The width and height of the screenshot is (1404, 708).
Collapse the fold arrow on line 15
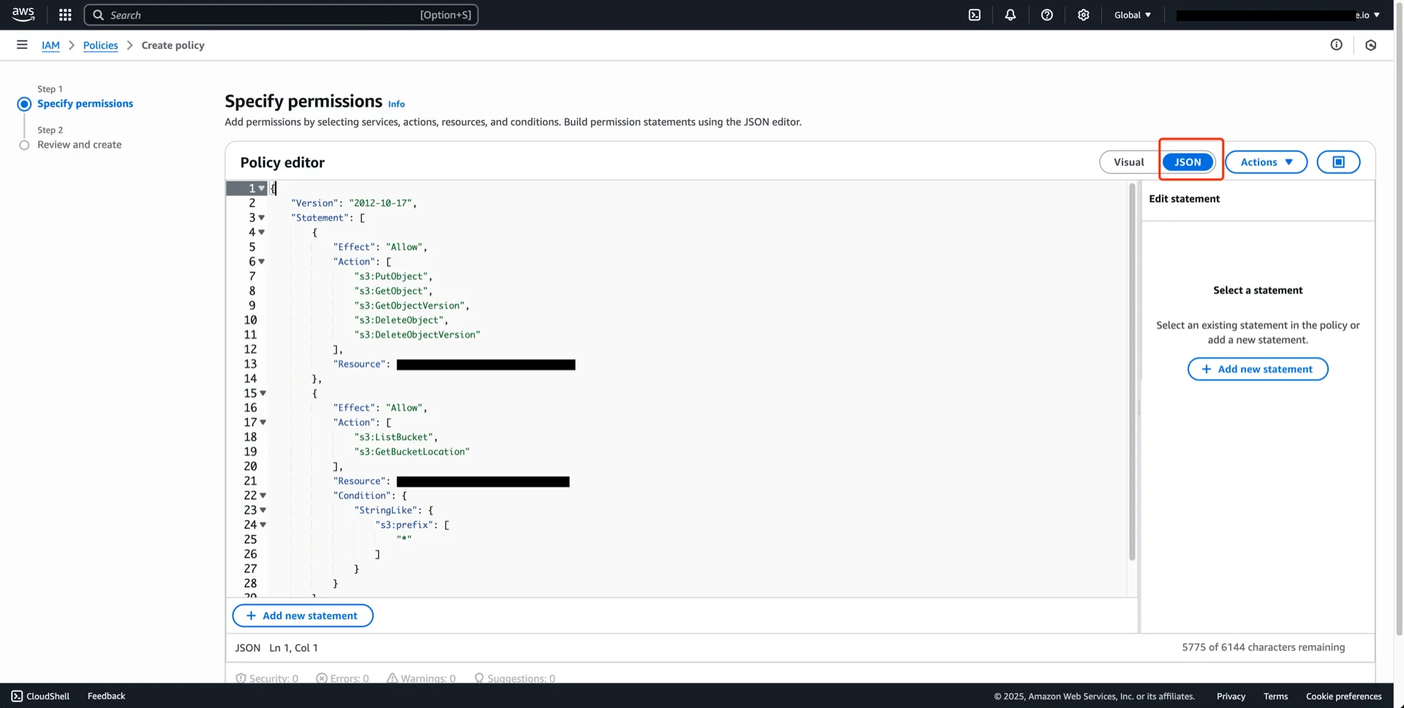pos(263,393)
